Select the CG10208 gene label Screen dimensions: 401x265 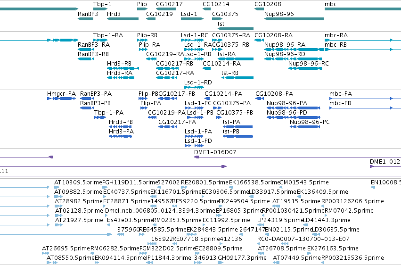coord(268,4)
